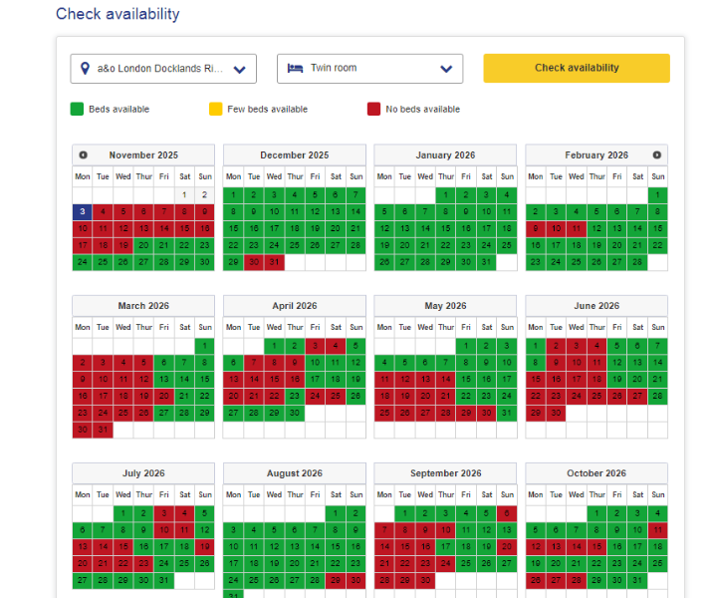Viewport: 711px width, 598px height.
Task: Select December 25, 2025
Action: click(295, 245)
